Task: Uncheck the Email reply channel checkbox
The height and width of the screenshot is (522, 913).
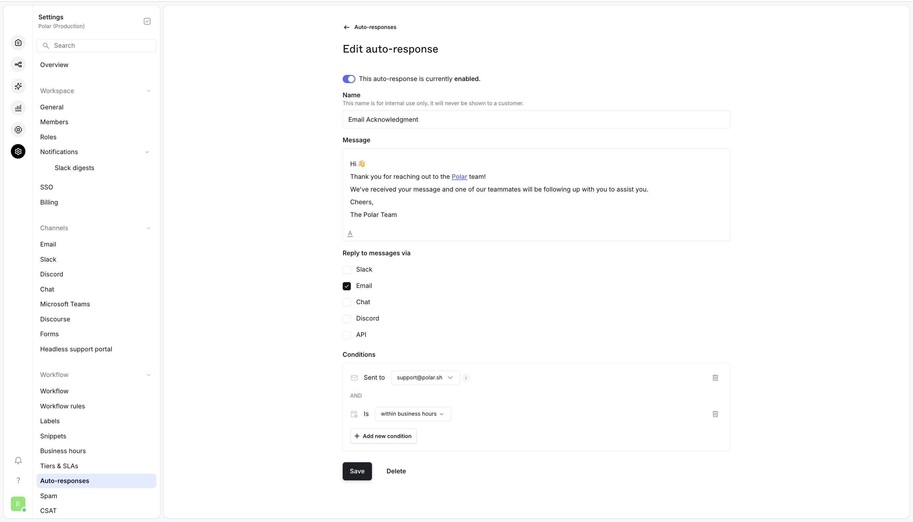Action: 347,286
